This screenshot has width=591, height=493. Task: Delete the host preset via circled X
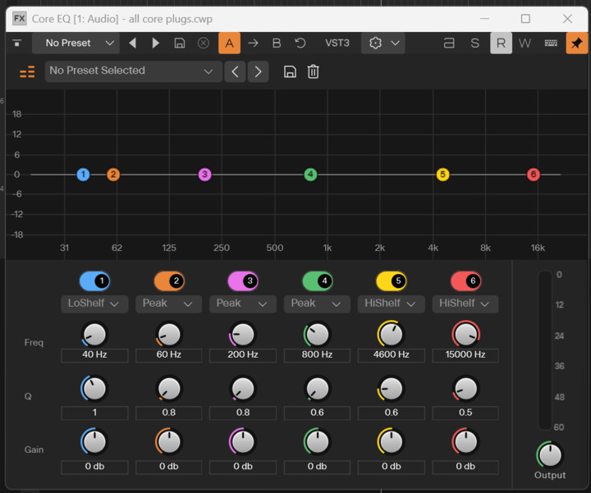tap(204, 43)
